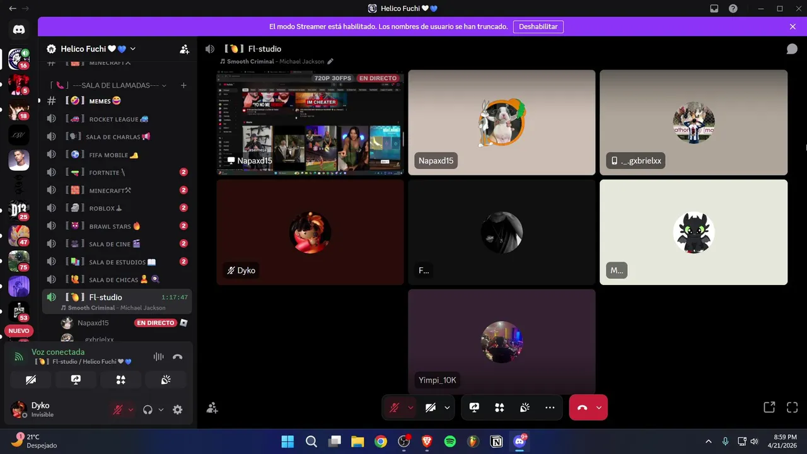Edit the Smooth Criminal channel status pencil

click(330, 61)
